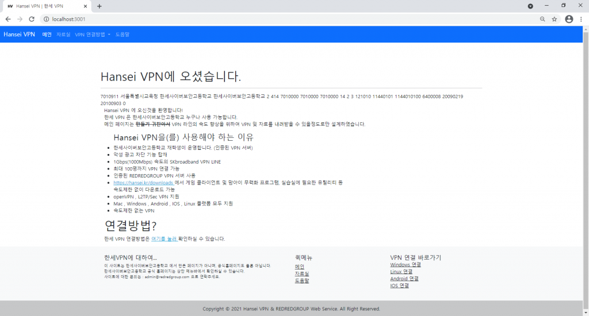The image size is (589, 316).
Task: Click the '한세VPN에 대하여...' footer heading
Action: pyautogui.click(x=131, y=257)
